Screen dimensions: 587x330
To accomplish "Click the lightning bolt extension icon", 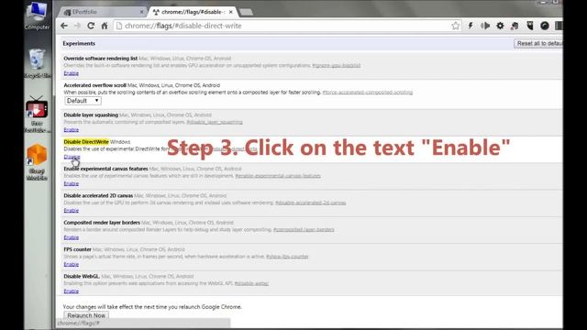I will click(x=471, y=26).
